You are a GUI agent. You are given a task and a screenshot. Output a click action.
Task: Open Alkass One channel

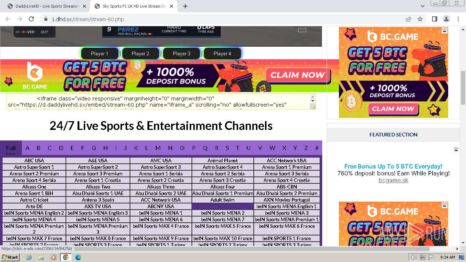pos(34,187)
